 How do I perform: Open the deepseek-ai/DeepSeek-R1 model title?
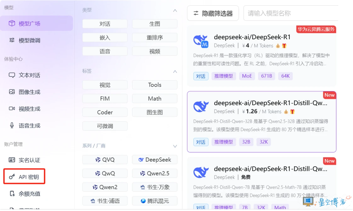(x=252, y=37)
